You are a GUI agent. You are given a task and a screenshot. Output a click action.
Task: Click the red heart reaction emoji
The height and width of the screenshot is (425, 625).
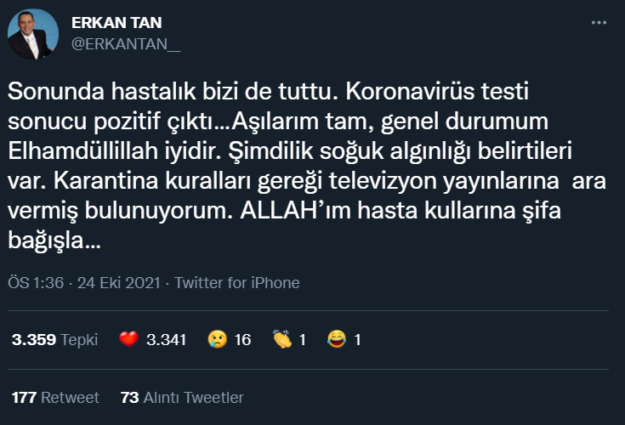(129, 339)
